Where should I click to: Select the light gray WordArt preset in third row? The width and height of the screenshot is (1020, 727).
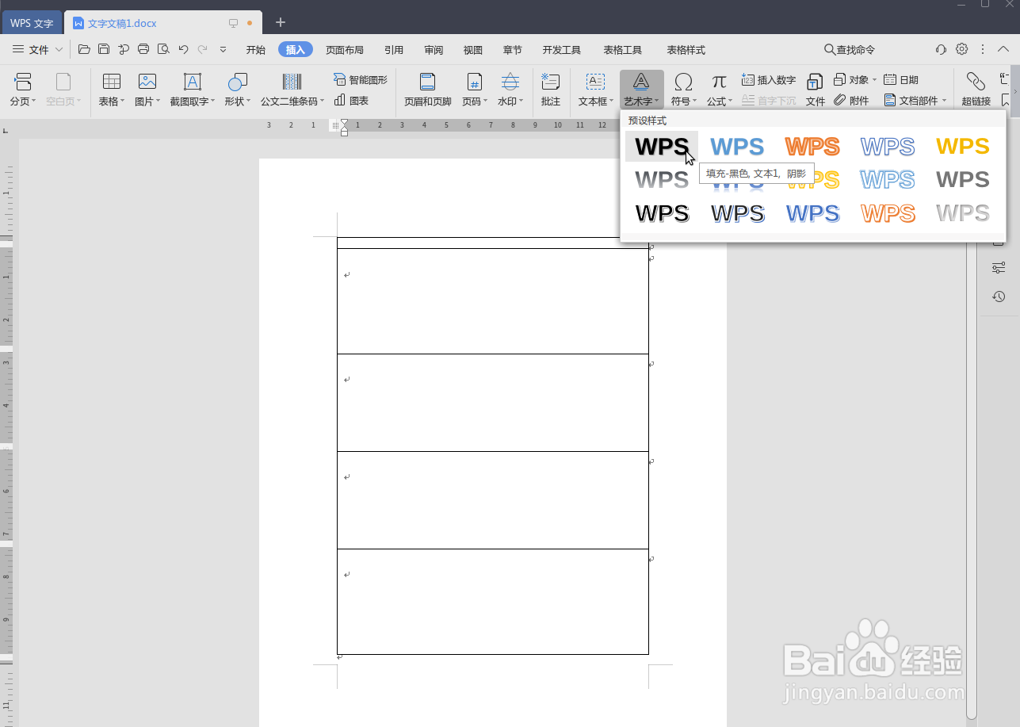click(963, 213)
